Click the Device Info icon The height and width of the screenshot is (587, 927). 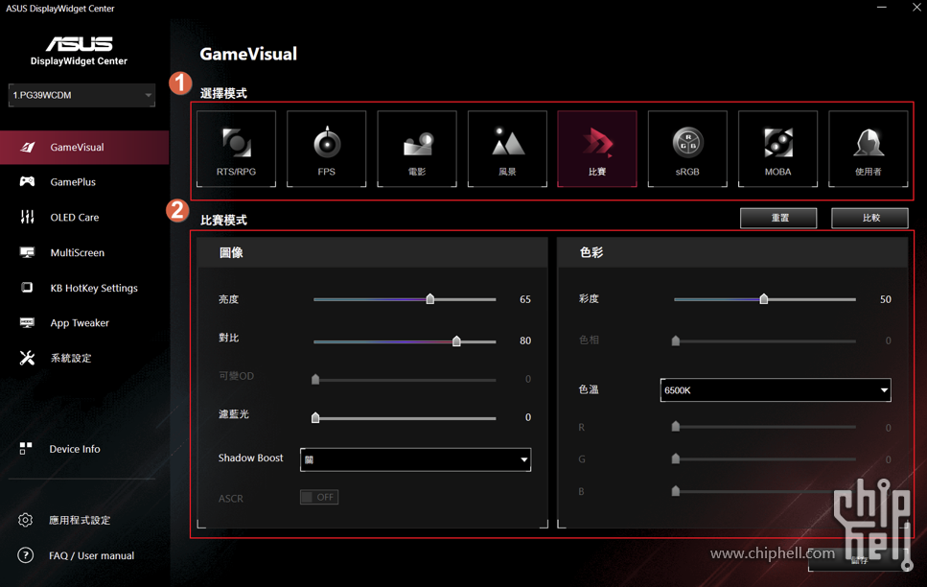(x=26, y=449)
